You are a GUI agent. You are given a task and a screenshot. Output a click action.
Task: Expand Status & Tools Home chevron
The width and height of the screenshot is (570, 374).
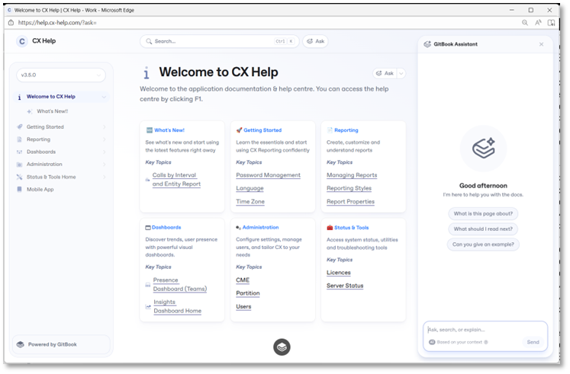pos(104,177)
